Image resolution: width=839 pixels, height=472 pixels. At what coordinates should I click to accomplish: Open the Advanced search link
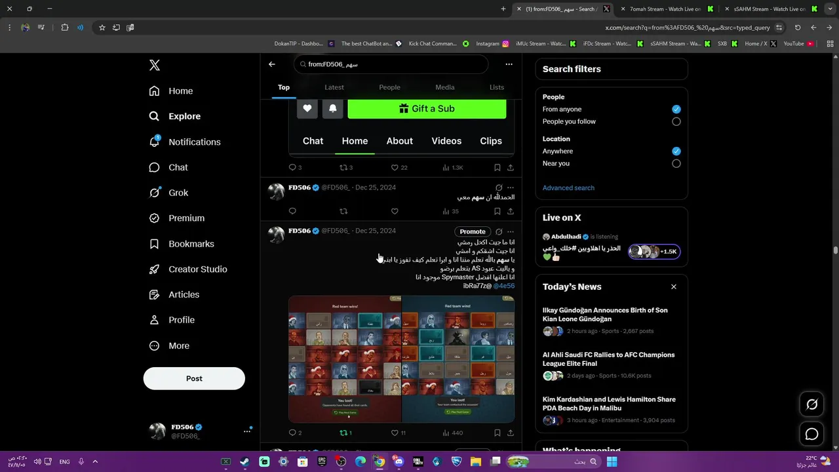[x=568, y=188]
